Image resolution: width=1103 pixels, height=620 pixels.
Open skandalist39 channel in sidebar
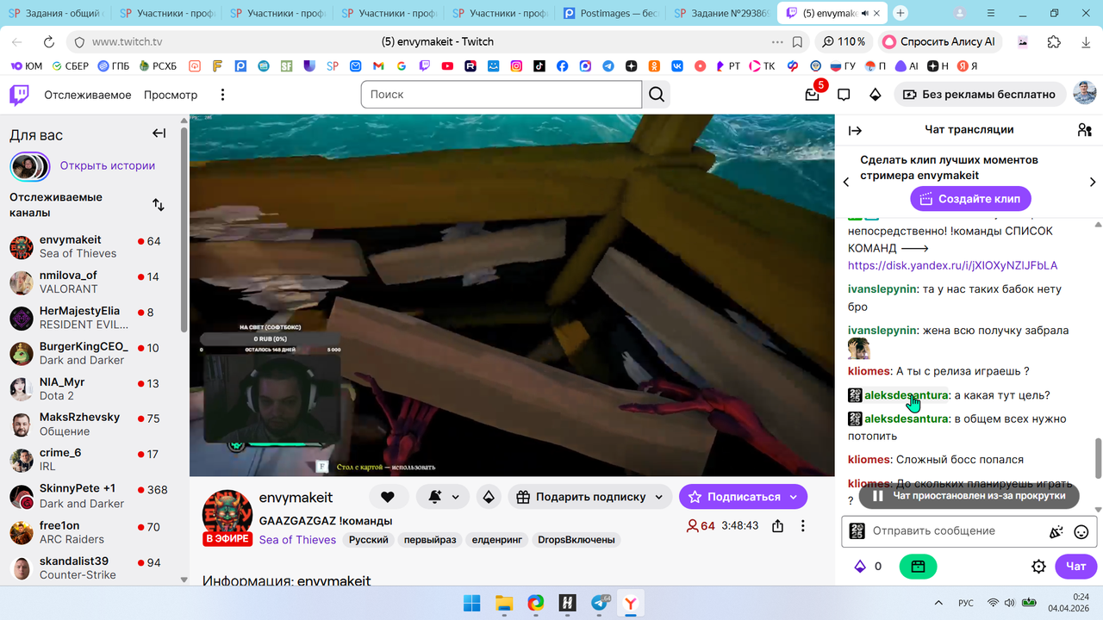(x=90, y=568)
